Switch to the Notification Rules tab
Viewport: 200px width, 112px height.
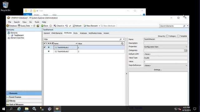tap(95, 33)
